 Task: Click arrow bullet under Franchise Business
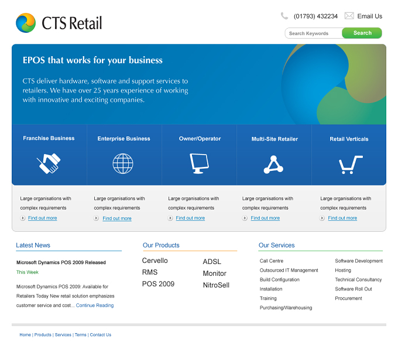click(23, 218)
